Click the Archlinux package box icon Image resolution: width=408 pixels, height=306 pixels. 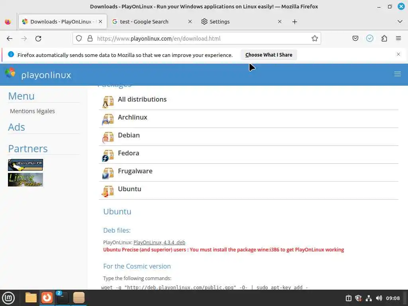[x=108, y=120]
